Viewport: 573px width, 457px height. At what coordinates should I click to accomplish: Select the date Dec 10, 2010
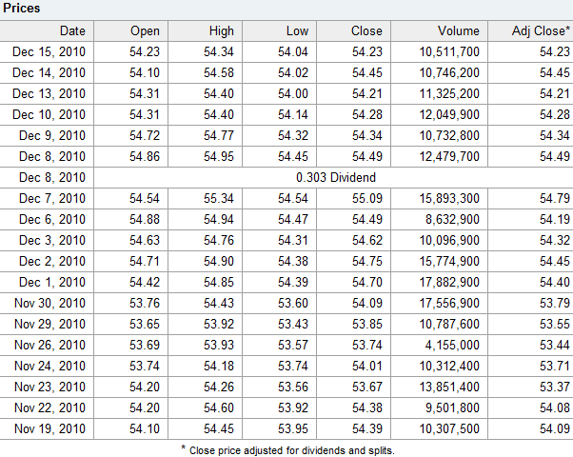pos(49,114)
